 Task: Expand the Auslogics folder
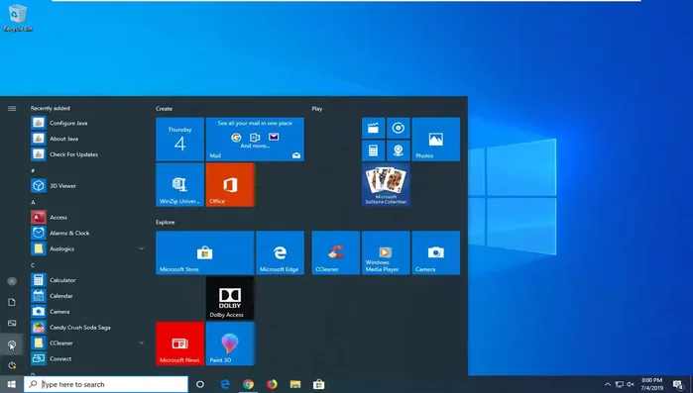(87, 248)
